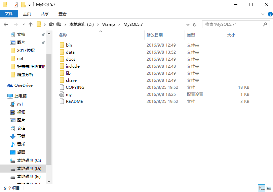Select the docs folder icon

pyautogui.click(x=62, y=59)
